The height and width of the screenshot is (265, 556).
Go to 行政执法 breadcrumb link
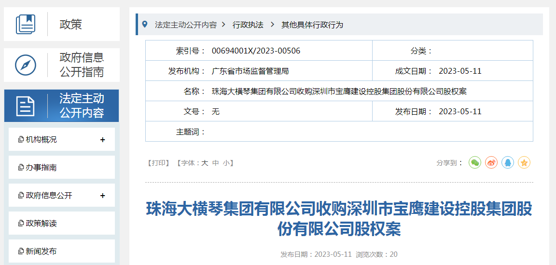pos(248,25)
